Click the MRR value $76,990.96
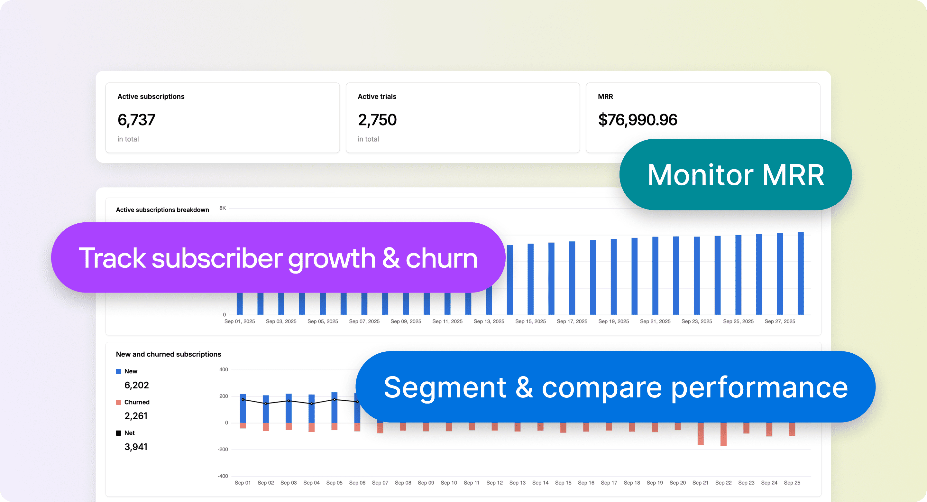The width and height of the screenshot is (927, 502). pyautogui.click(x=637, y=120)
